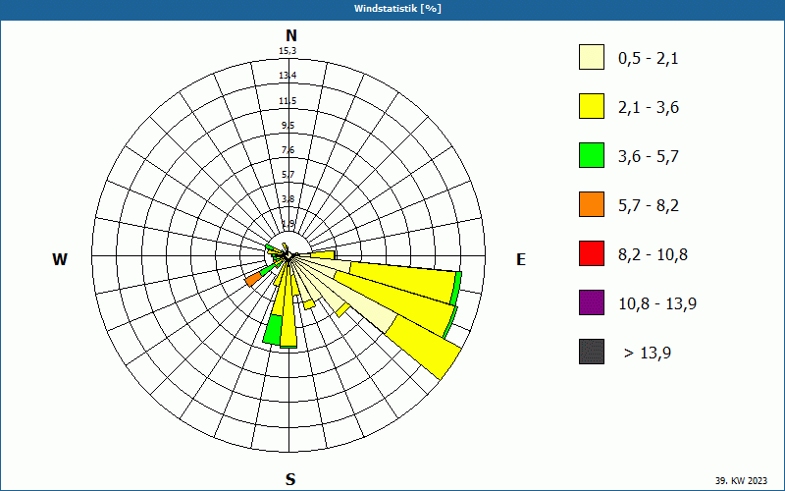The height and width of the screenshot is (491, 785).
Task: Click the pale yellow 0,5 - 2,1 legend swatch
Action: click(x=592, y=57)
